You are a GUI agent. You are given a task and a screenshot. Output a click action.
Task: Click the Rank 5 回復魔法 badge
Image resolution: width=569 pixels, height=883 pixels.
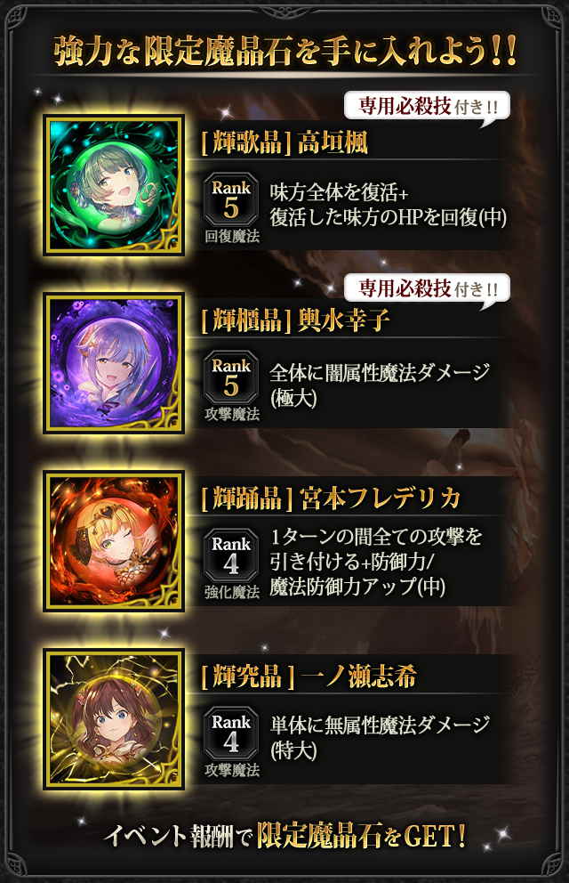point(231,208)
